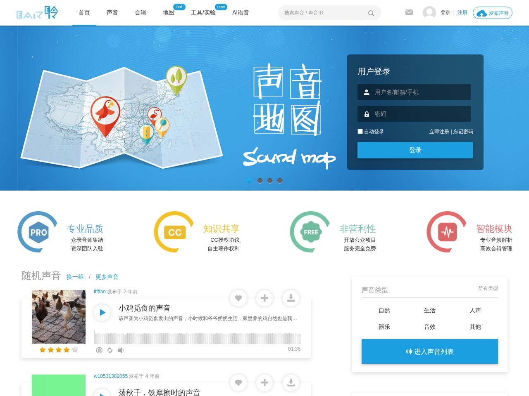The image size is (529, 396).
Task: Open the chicken photo thumbnail
Action: tap(59, 317)
